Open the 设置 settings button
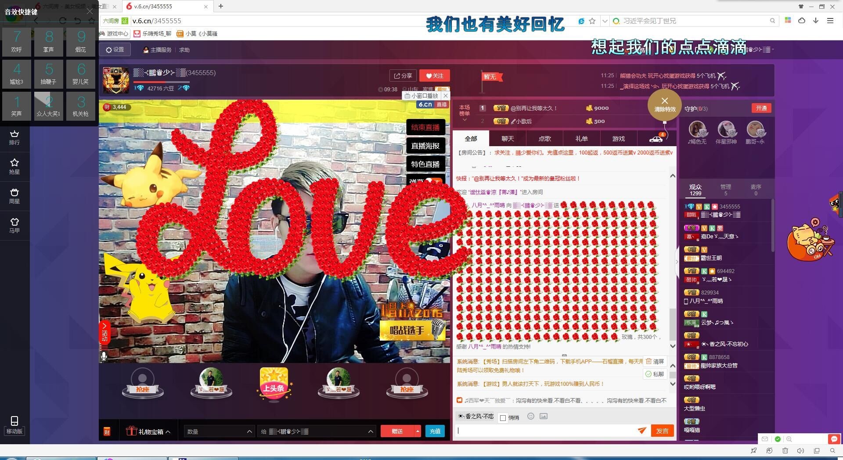This screenshot has height=460, width=843. pos(115,50)
